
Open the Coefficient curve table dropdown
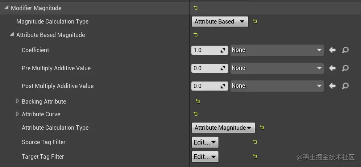(277, 50)
